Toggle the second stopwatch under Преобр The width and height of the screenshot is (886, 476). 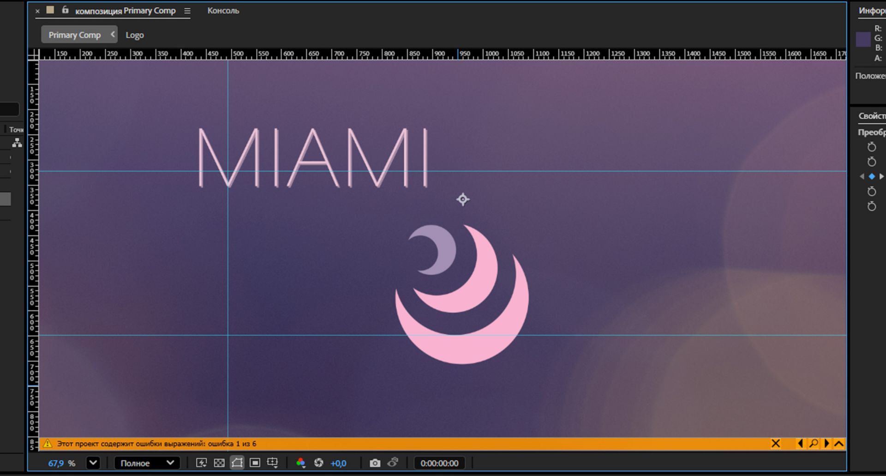[x=871, y=162]
